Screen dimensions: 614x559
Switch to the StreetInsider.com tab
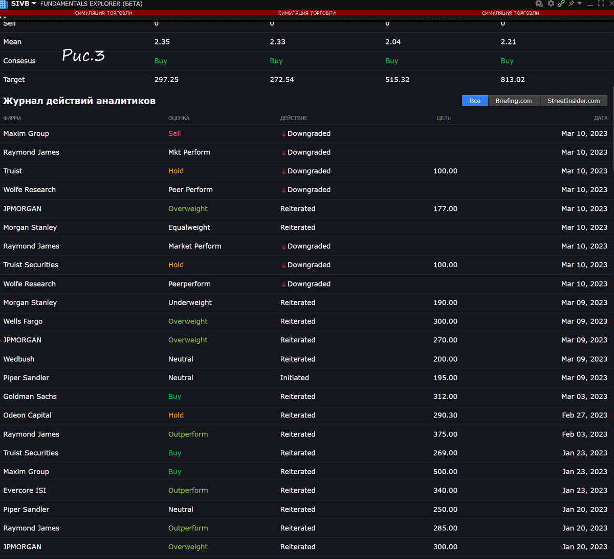click(574, 101)
